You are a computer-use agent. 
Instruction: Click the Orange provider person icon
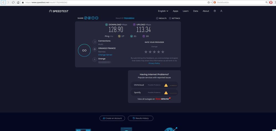pos(95,60)
